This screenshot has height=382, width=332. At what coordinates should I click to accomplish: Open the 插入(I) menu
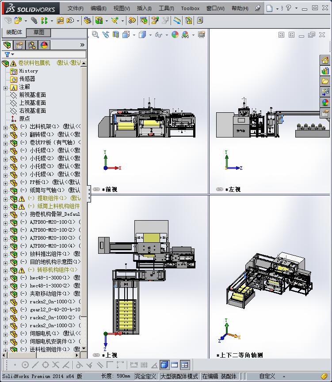[144, 8]
